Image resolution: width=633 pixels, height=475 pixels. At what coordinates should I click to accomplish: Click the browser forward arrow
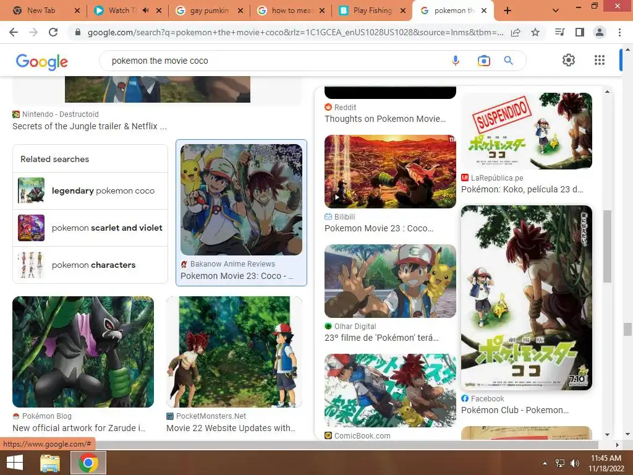[33, 32]
